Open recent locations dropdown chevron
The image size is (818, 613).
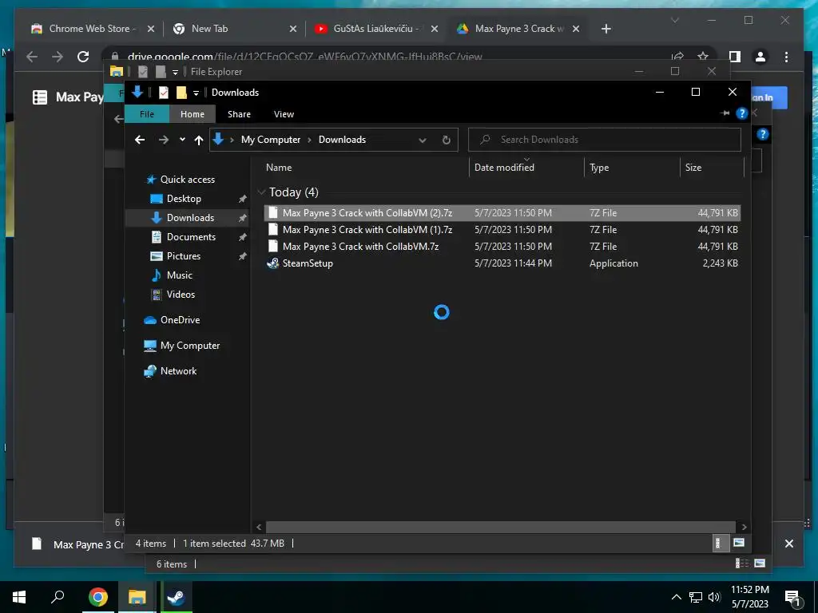[182, 140]
